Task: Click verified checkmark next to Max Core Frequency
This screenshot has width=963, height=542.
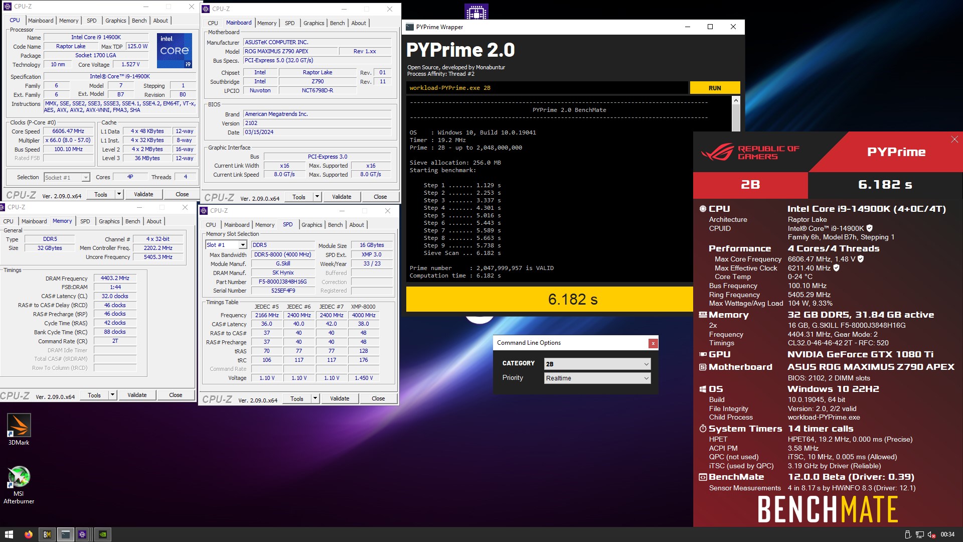Action: (x=861, y=259)
